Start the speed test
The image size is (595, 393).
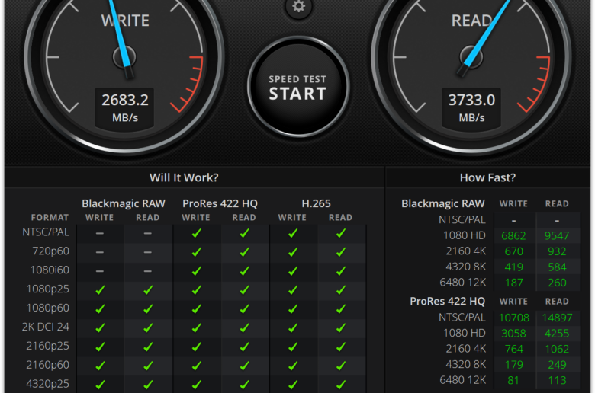point(297,88)
